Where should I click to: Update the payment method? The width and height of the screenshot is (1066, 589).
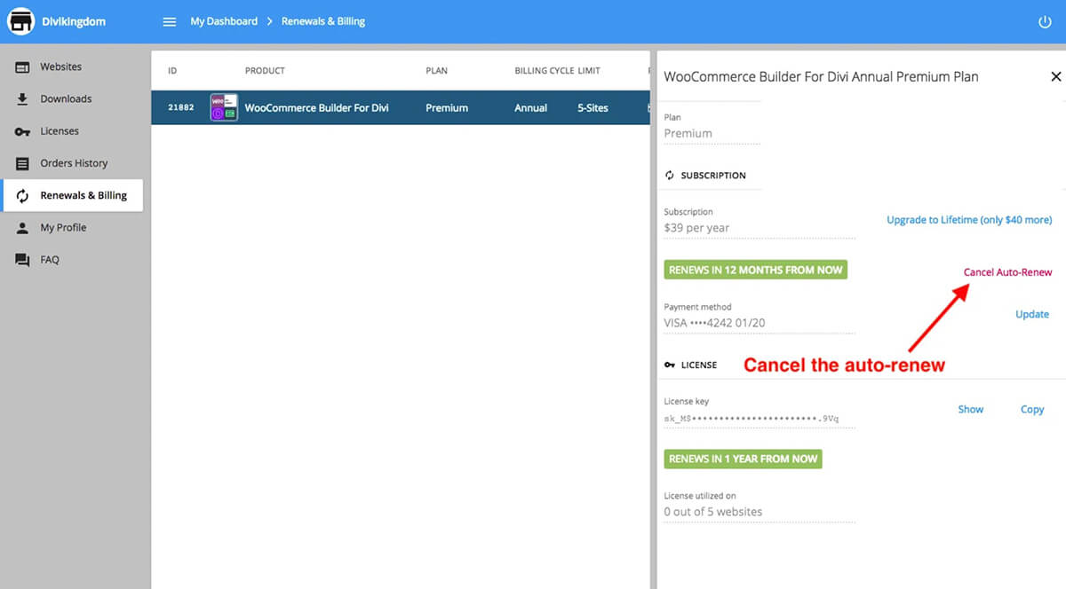click(x=1032, y=314)
